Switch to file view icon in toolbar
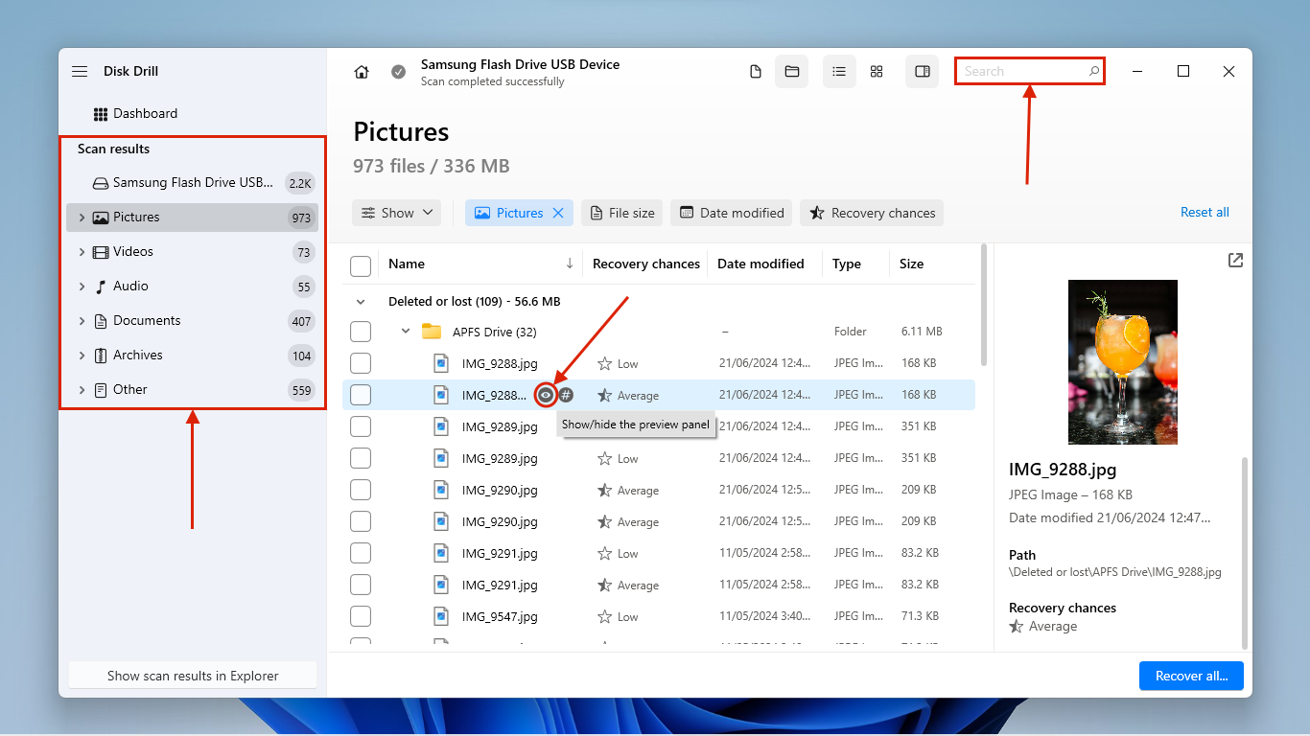Image resolution: width=1310 pixels, height=736 pixels. coord(756,72)
